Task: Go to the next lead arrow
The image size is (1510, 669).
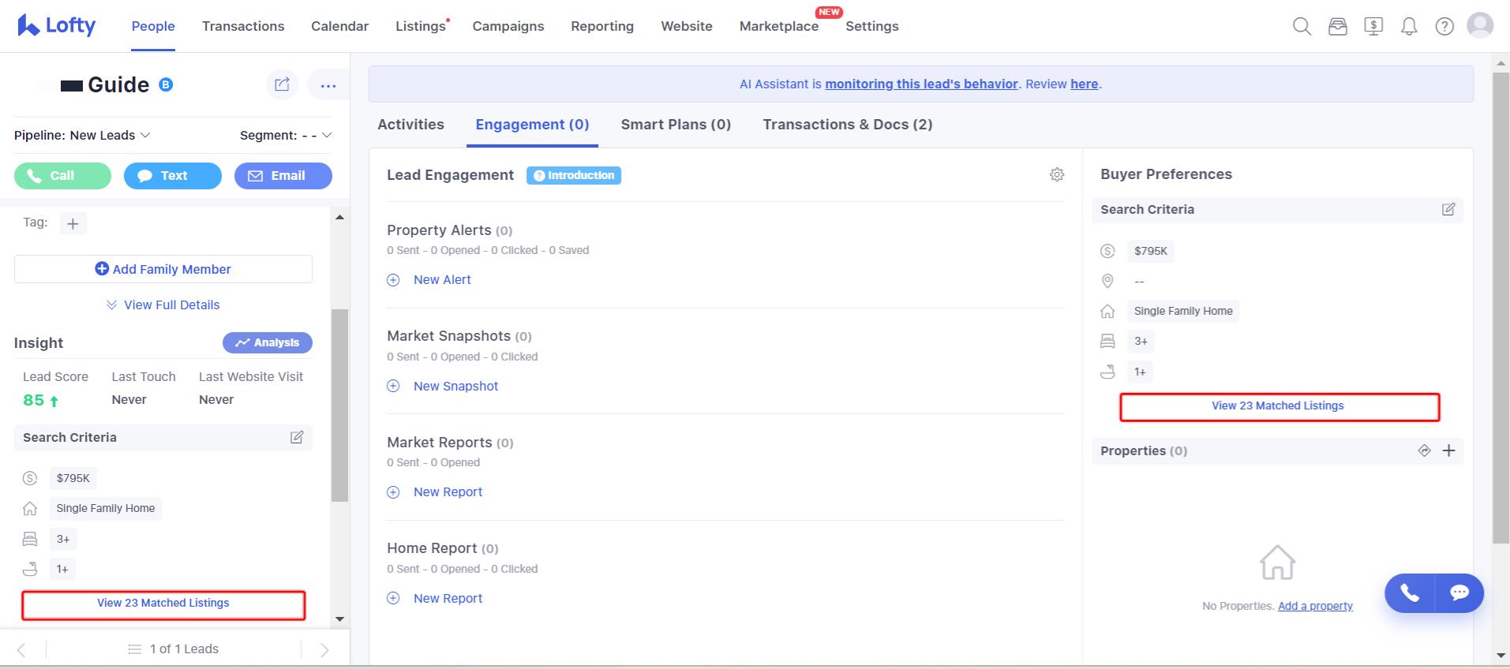Action: click(324, 649)
